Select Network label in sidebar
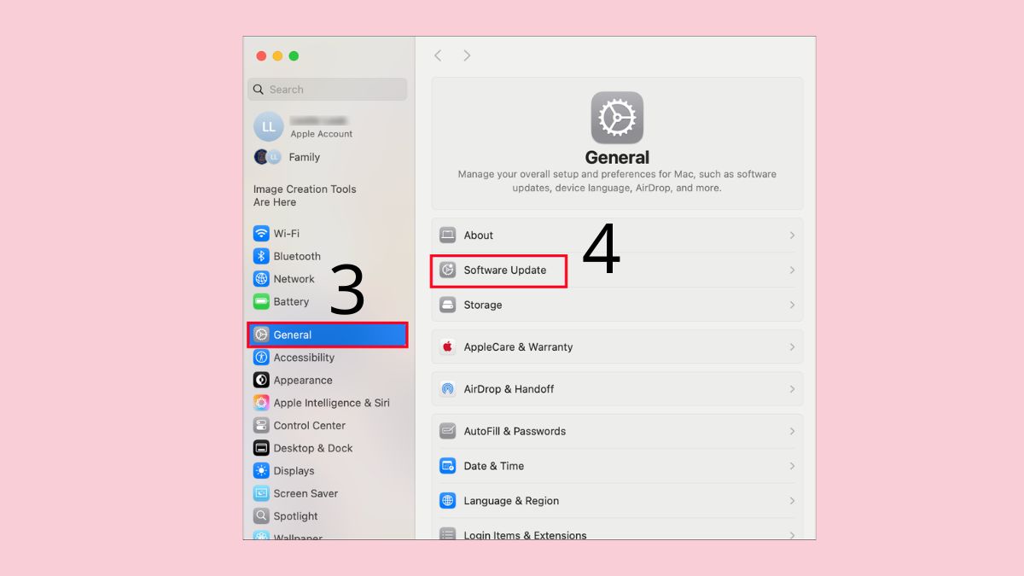The height and width of the screenshot is (576, 1024). coord(294,279)
